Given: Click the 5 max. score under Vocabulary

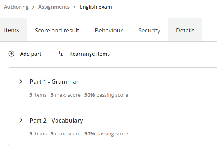Looking at the screenshot, I should [65, 134].
